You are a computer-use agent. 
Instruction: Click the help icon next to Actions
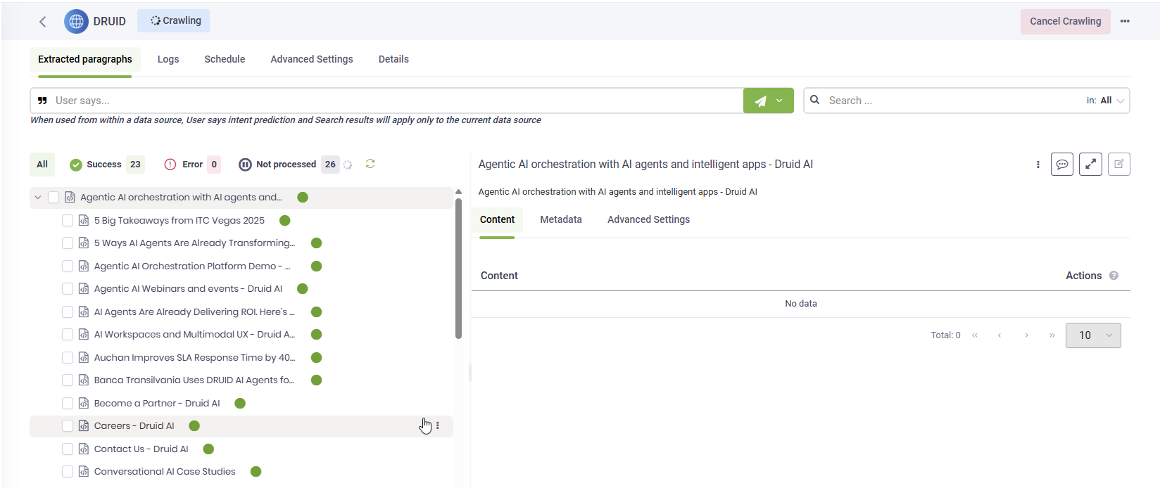coord(1114,276)
